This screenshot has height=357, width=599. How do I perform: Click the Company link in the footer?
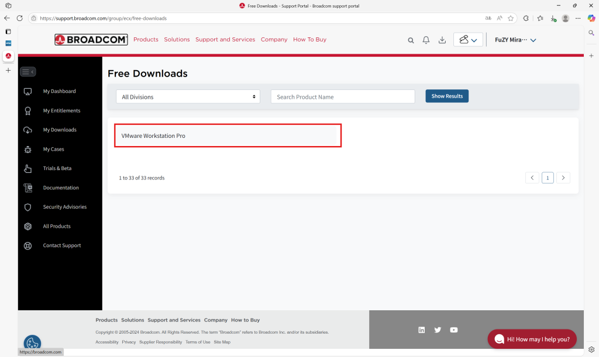215,320
